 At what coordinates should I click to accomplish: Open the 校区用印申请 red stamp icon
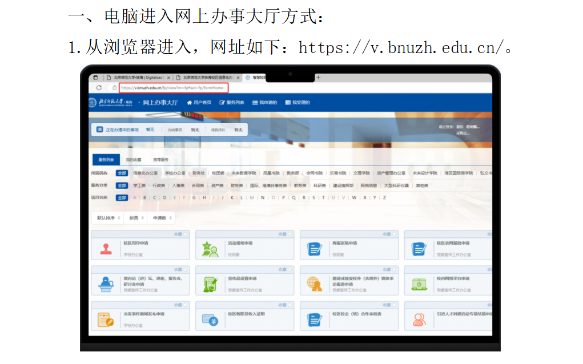(x=106, y=249)
